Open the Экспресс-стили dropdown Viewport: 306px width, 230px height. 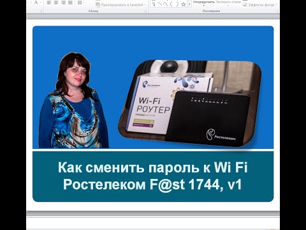(x=228, y=3)
